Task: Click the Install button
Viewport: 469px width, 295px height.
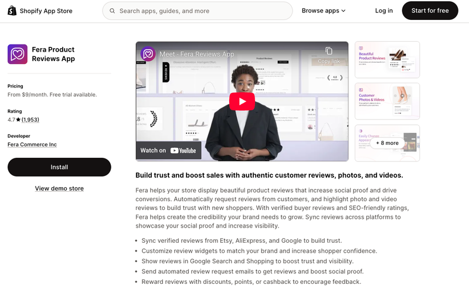Action: 59,167
